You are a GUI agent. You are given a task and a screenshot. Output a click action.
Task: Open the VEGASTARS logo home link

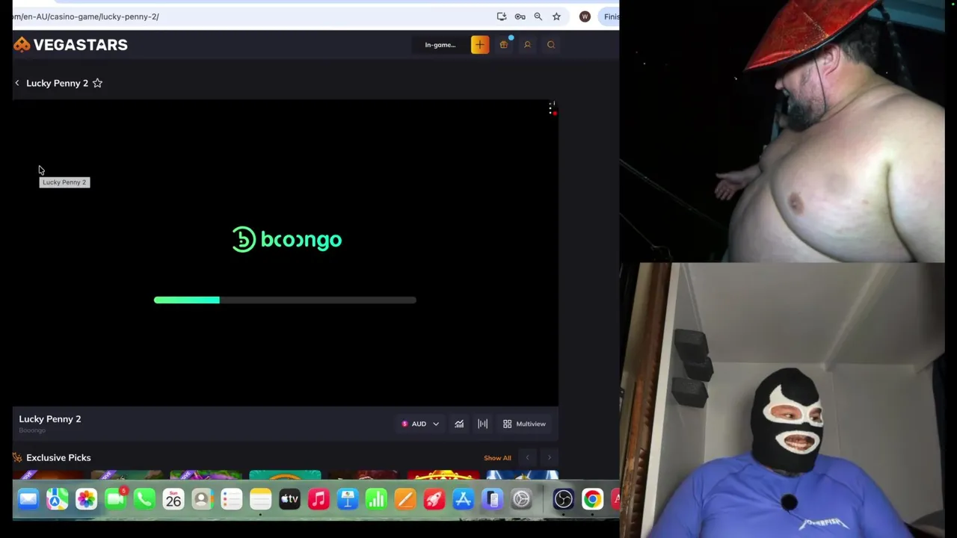(70, 45)
